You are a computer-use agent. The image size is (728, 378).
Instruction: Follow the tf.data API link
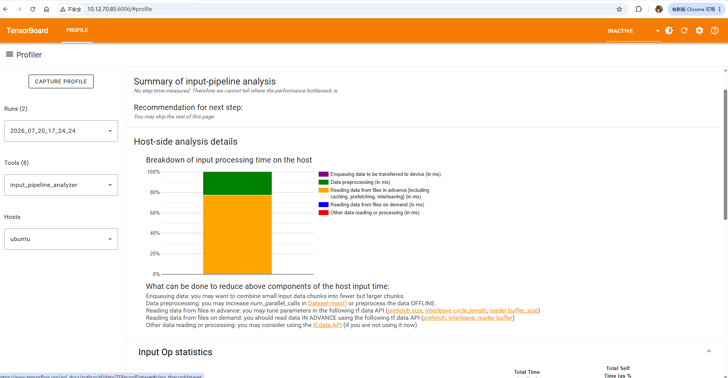[x=327, y=325]
